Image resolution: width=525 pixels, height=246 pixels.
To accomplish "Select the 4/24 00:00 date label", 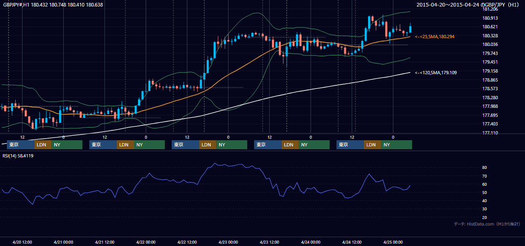I will pyautogui.click(x=311, y=242).
